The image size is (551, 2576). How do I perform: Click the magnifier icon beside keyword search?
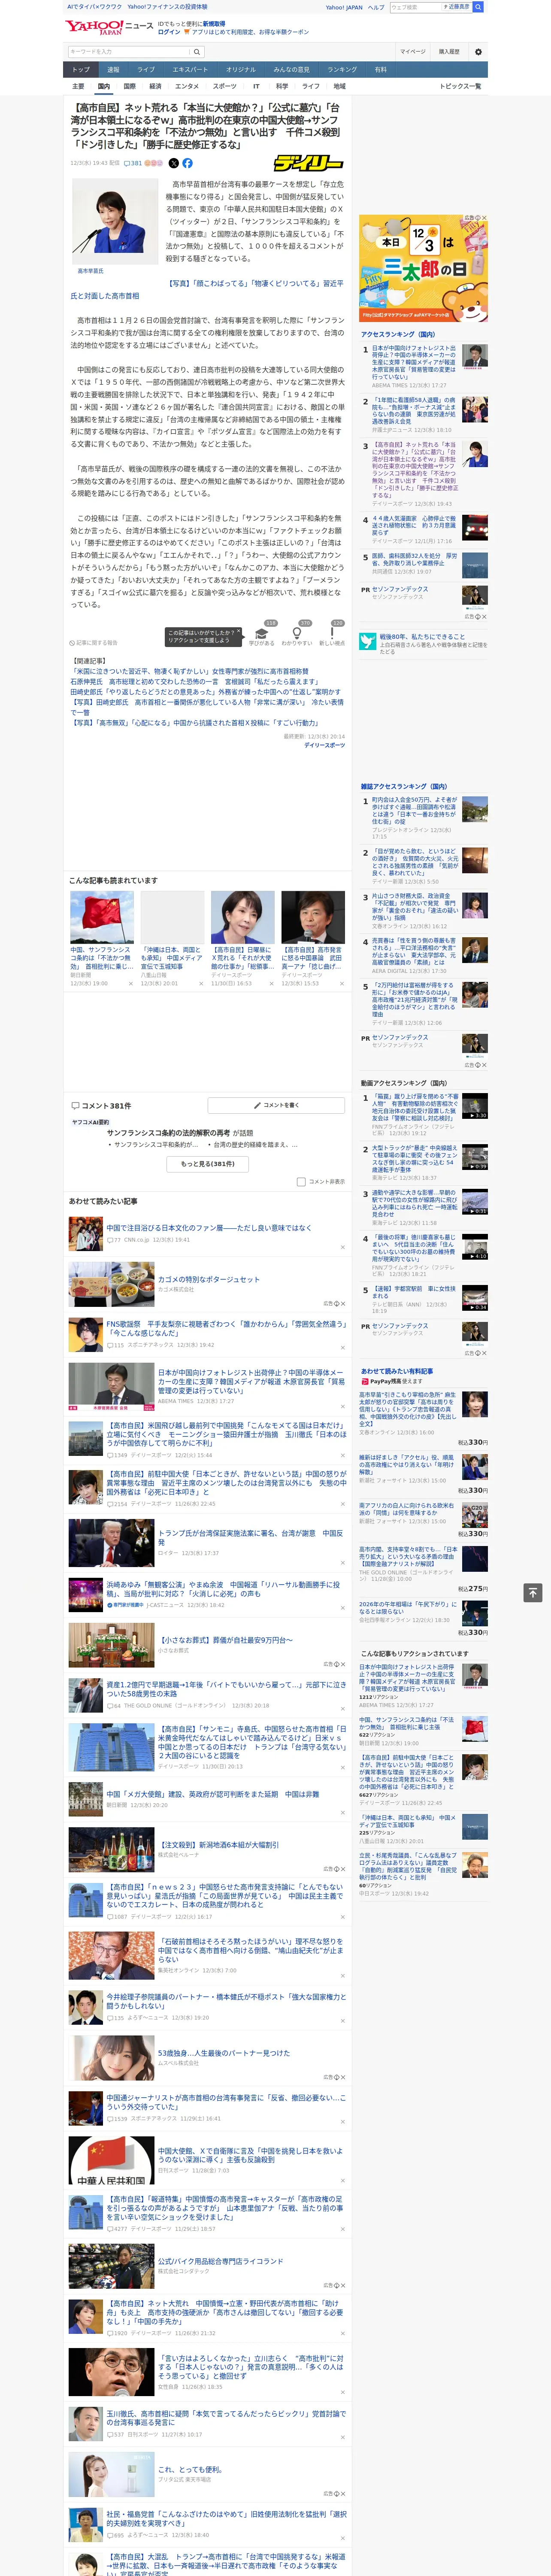pos(197,52)
